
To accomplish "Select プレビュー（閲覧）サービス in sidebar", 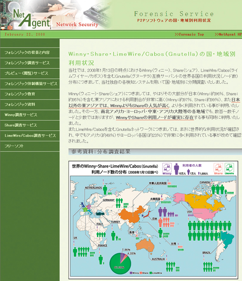I will [x=30, y=73].
